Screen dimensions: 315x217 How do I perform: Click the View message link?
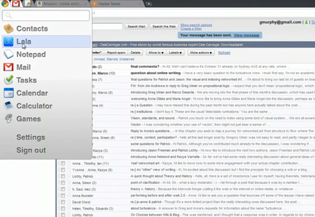point(246,35)
